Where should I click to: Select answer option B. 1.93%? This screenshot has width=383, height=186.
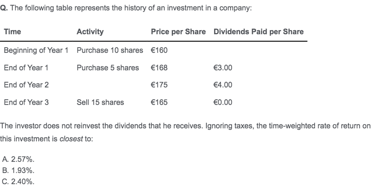18,170
